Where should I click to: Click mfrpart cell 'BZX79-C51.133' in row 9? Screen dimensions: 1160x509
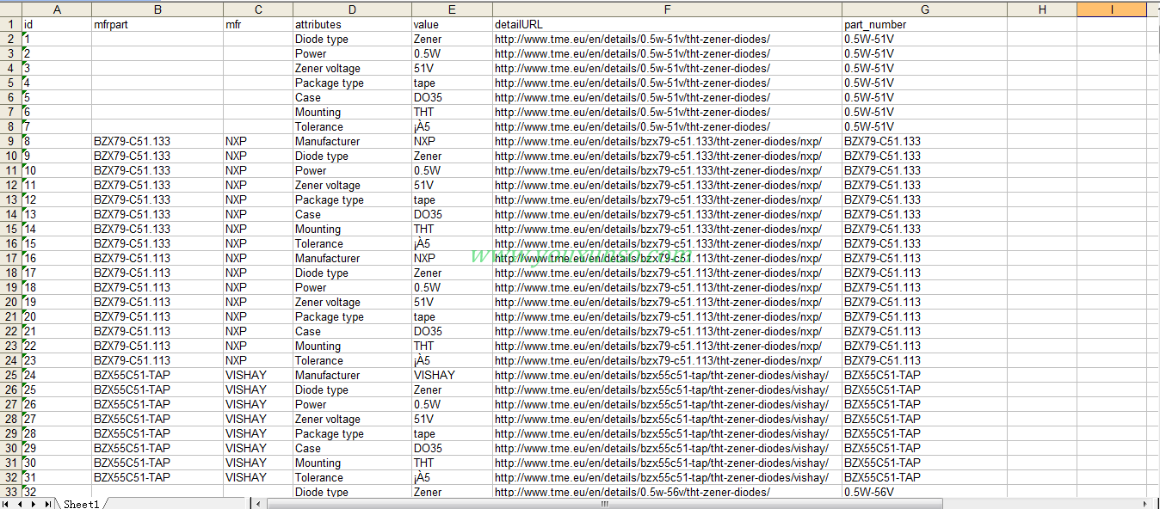tap(157, 142)
